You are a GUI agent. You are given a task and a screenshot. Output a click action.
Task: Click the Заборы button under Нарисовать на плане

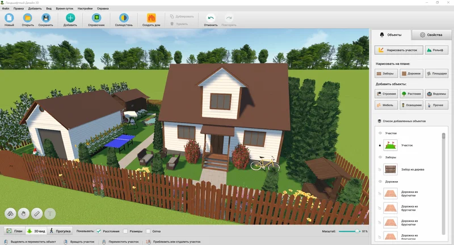click(x=386, y=74)
